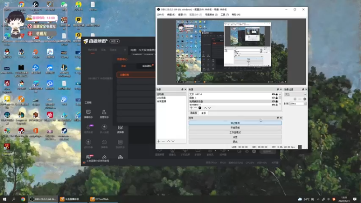This screenshot has width=361, height=203.
Task: Move selected scene up in OBS Scenes
Action: coord(168,141)
